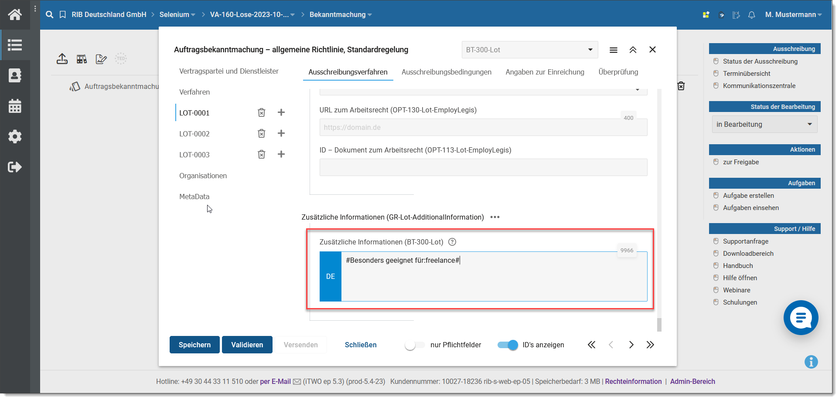Image resolution: width=839 pixels, height=400 pixels.
Task: Open Vertragspartei und Dienstleister tab
Action: click(x=229, y=71)
